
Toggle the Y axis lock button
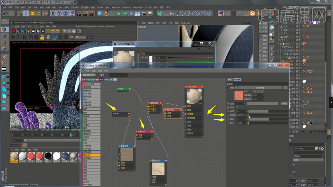pyautogui.click(x=59, y=13)
